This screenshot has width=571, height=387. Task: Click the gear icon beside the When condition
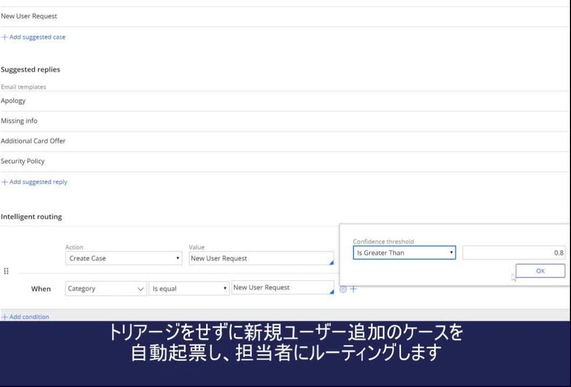pyautogui.click(x=343, y=289)
